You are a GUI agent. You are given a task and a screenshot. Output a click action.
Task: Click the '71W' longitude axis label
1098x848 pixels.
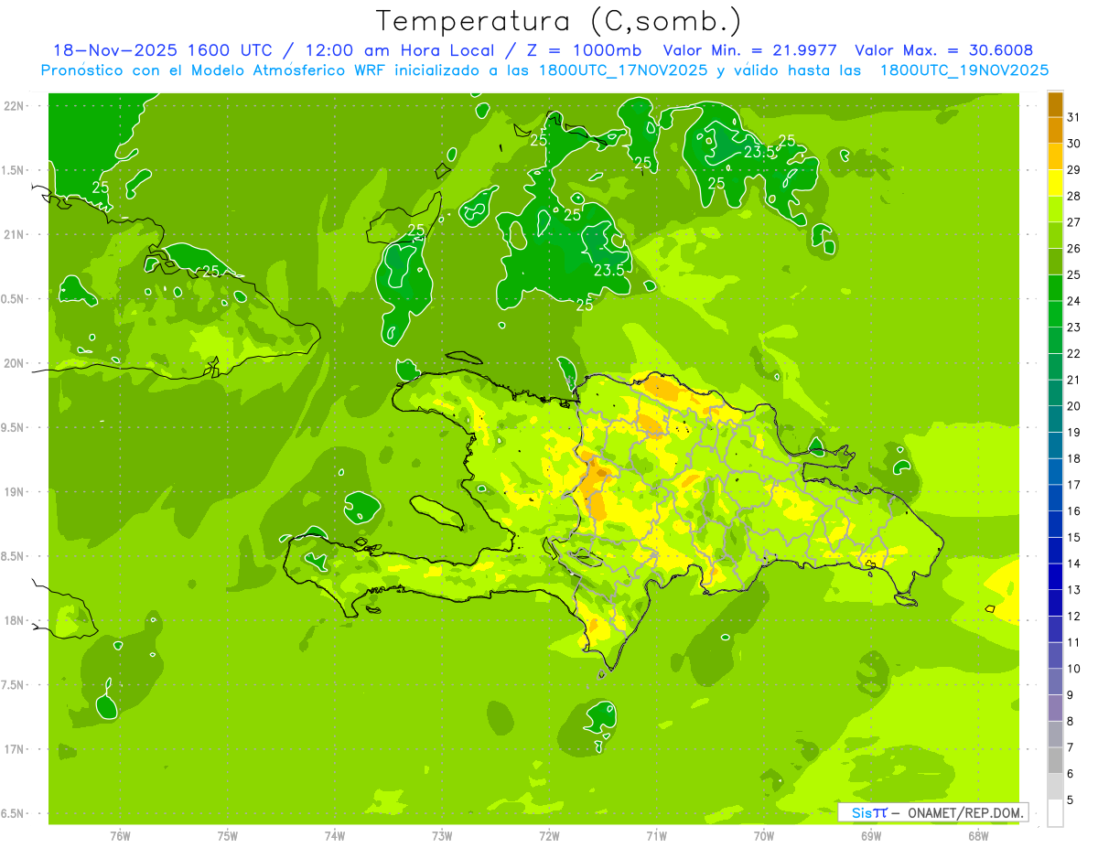pyautogui.click(x=656, y=835)
